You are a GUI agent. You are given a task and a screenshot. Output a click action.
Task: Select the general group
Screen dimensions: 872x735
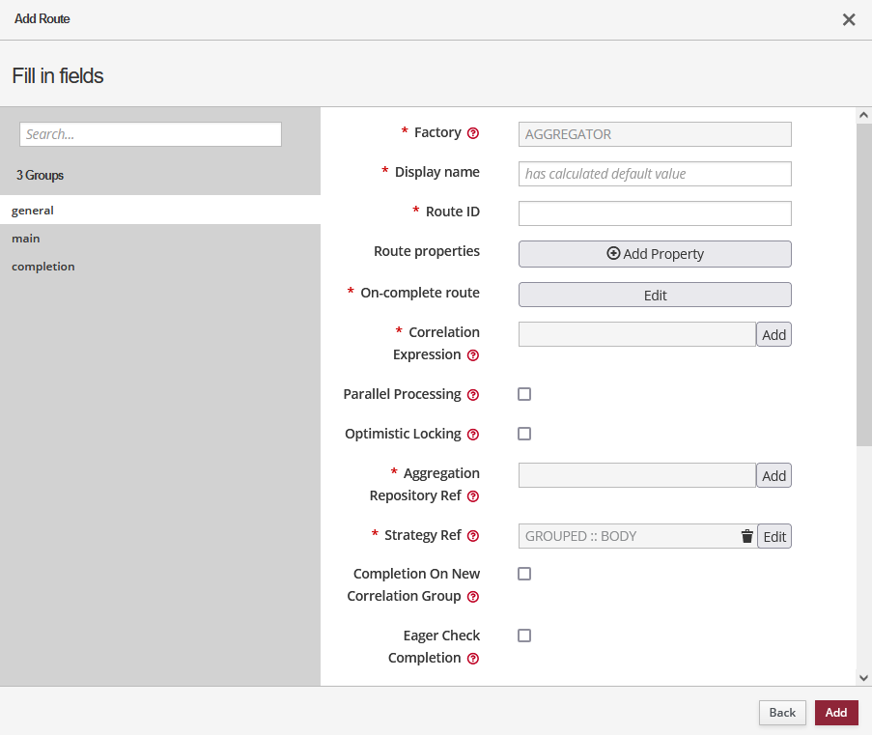(x=33, y=210)
